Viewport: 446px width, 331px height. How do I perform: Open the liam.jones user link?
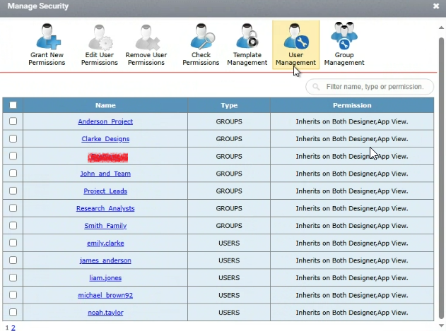point(105,278)
